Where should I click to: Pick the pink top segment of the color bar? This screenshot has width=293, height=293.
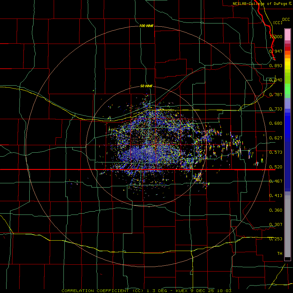point(287,35)
